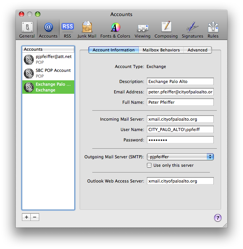Expand the Outgoing Mail Server dropdown
The height and width of the screenshot is (249, 243).
pos(180,157)
